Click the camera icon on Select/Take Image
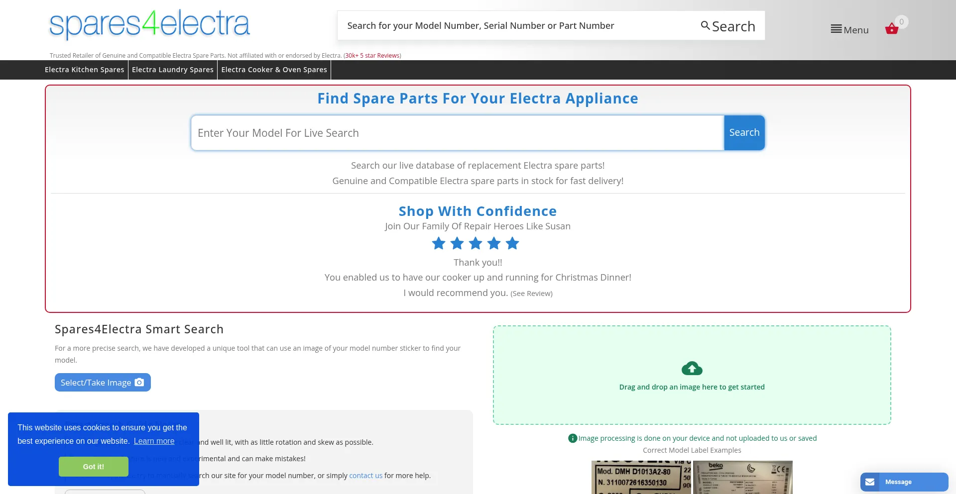 click(x=139, y=382)
